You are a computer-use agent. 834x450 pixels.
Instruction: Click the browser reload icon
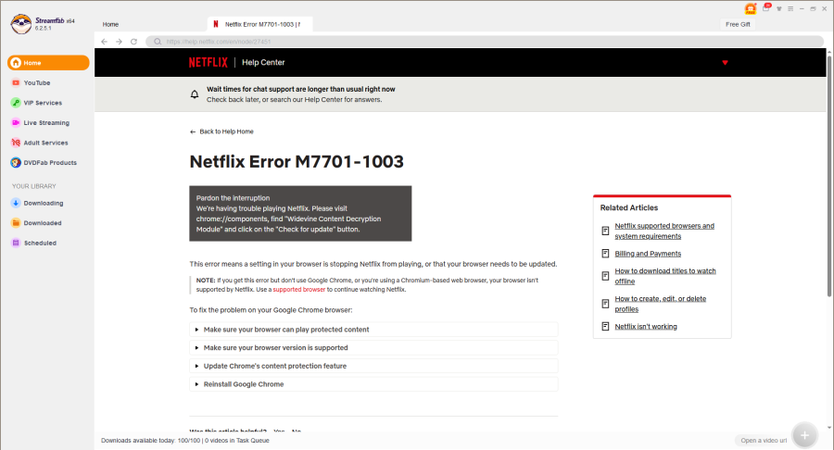[134, 42]
